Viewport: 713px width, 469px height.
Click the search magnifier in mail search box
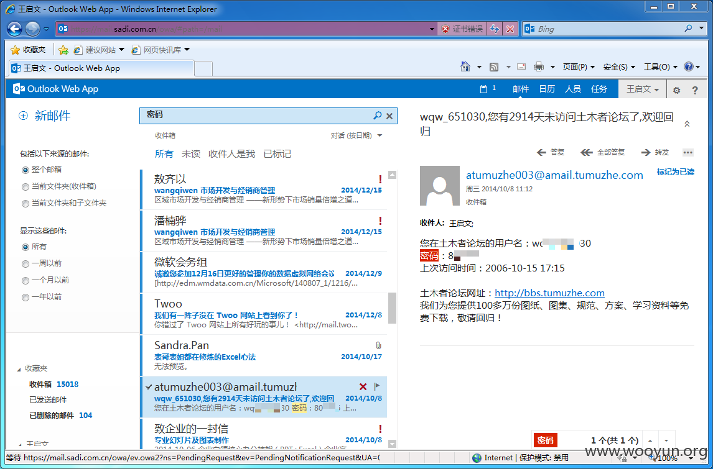point(377,116)
